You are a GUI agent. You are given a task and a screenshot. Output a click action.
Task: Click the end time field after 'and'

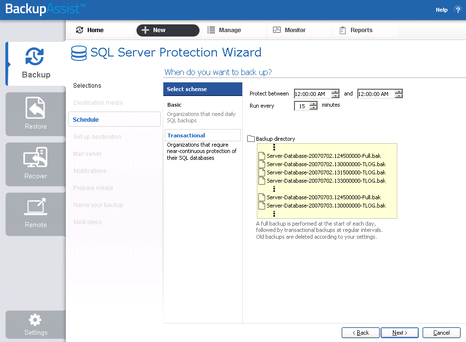376,94
